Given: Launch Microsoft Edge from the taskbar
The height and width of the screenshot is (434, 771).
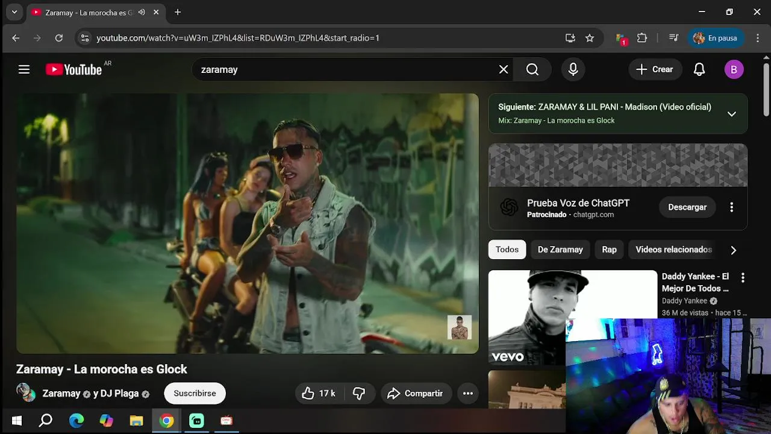Looking at the screenshot, I should 76,421.
